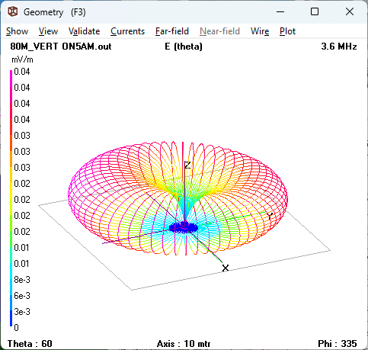Click the blue center of the pattern

tap(184, 227)
